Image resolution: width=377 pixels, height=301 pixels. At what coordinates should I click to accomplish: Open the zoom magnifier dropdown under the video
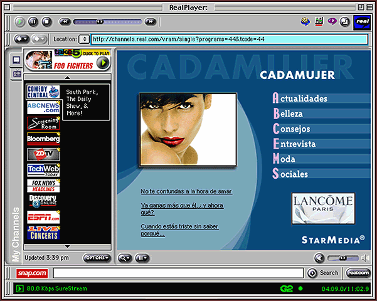[x=125, y=258]
